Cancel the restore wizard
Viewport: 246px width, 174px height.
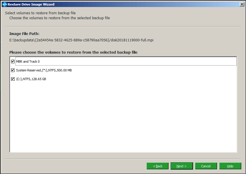[x=206, y=166]
